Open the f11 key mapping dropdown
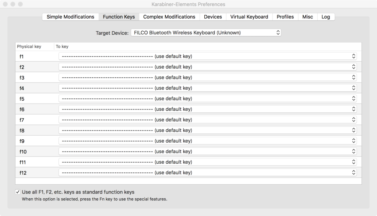Image resolution: width=377 pixels, height=216 pixels. coord(208,162)
